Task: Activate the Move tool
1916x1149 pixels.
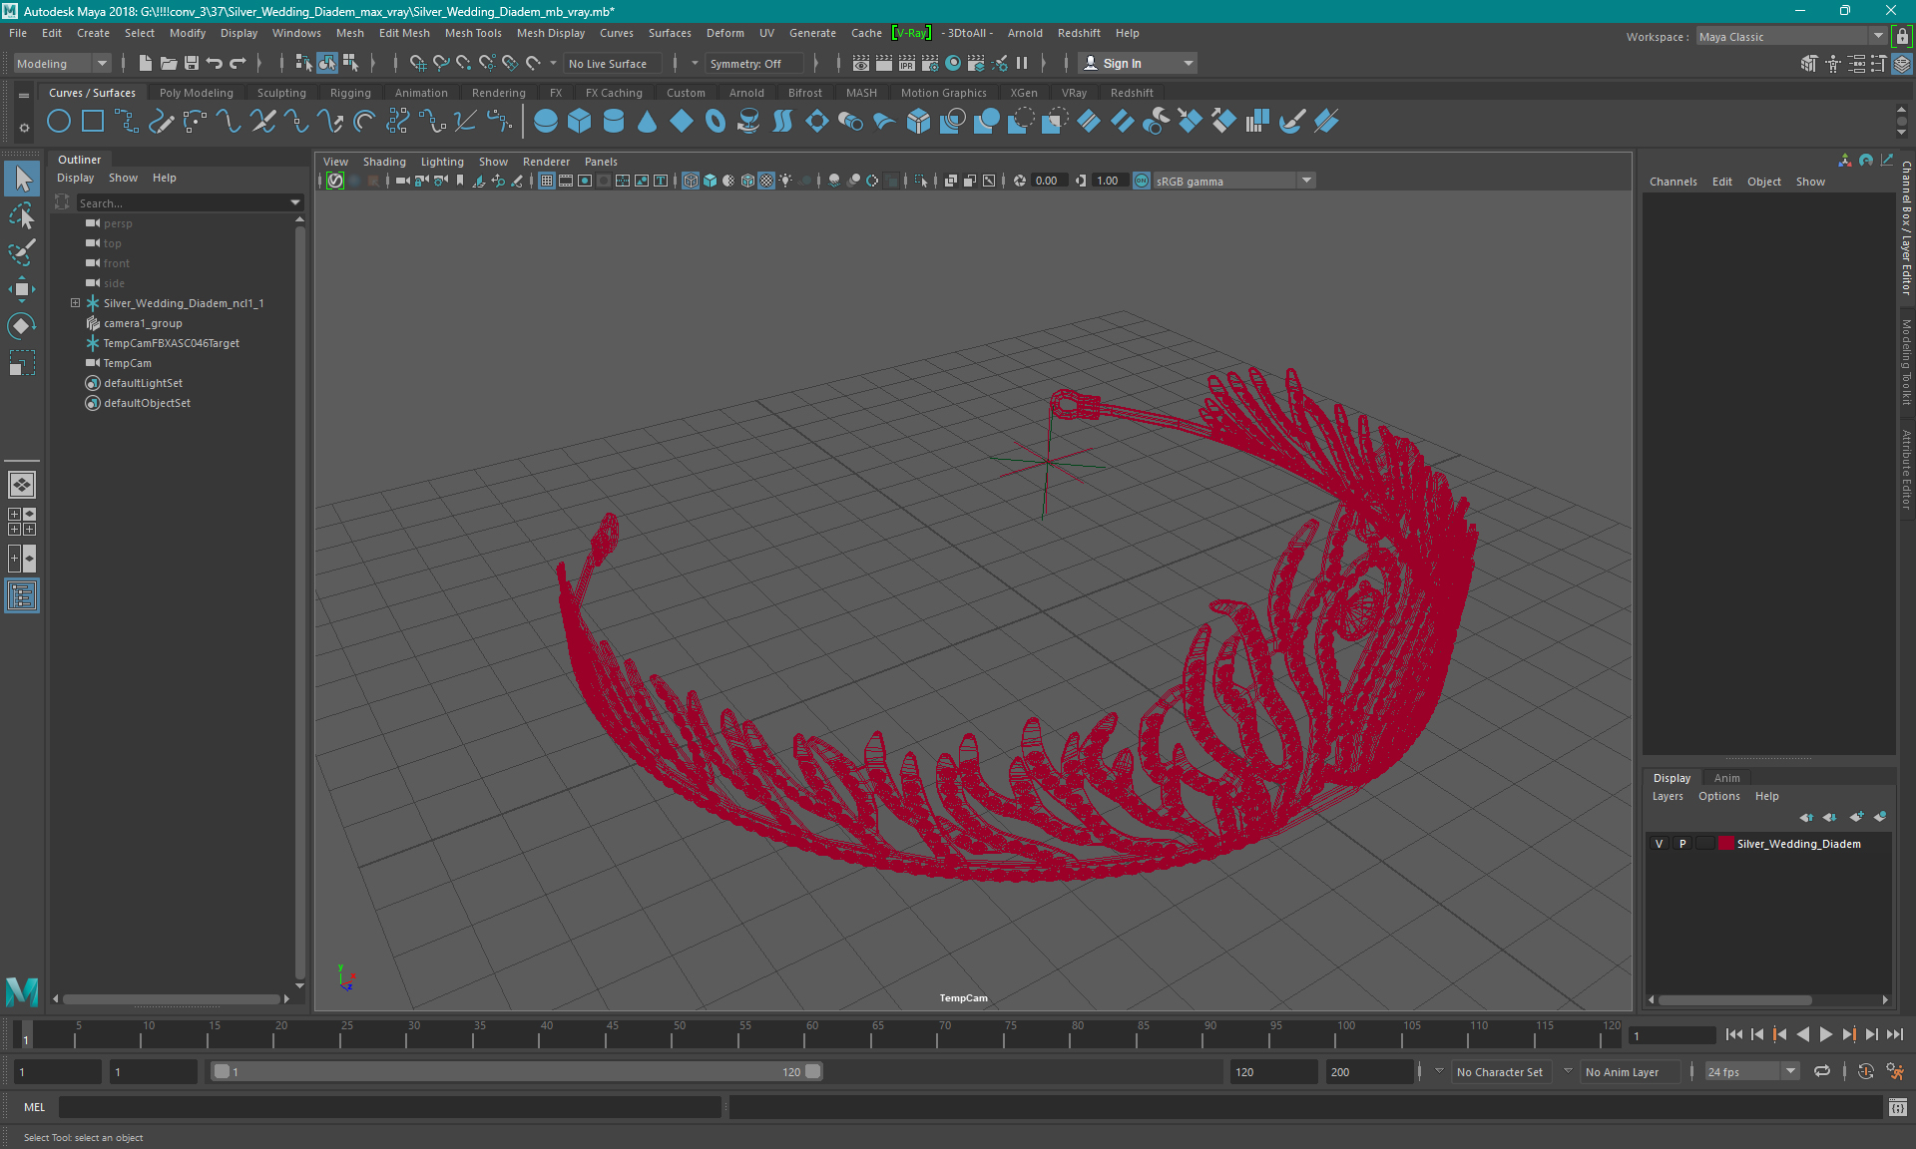Action: 22,289
